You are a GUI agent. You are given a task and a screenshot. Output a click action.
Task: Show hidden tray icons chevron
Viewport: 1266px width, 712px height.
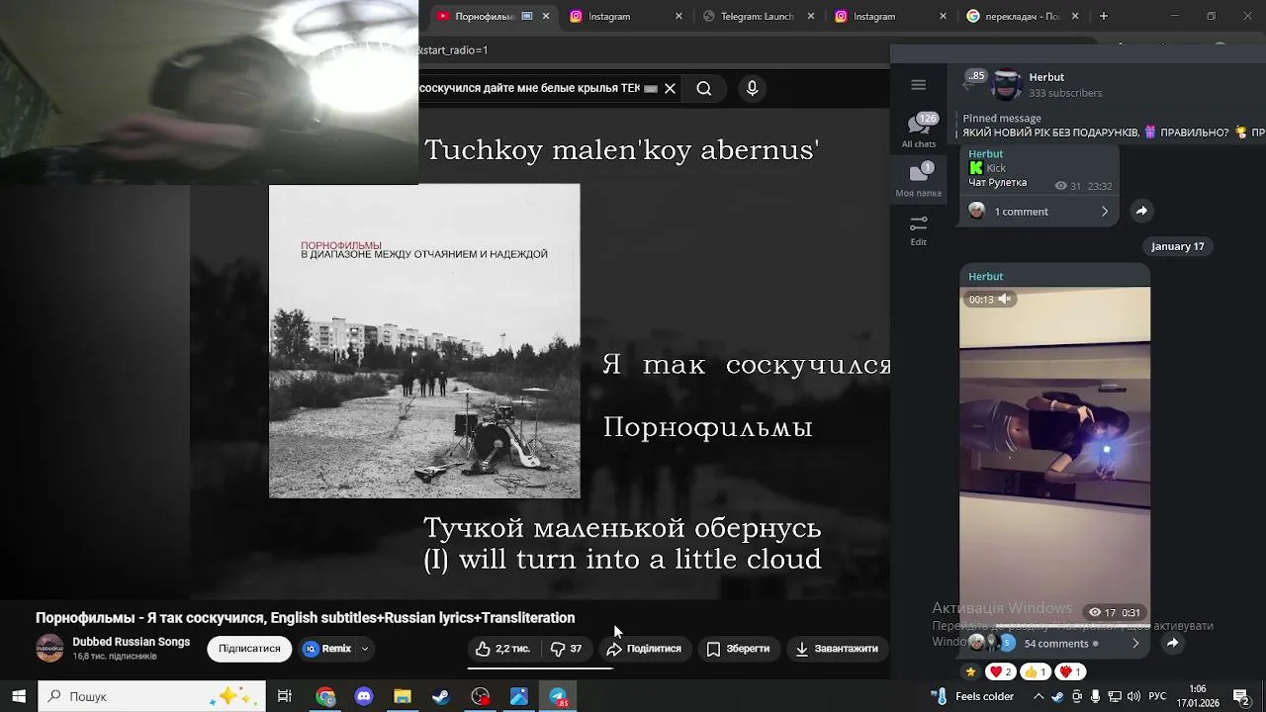coord(1039,696)
